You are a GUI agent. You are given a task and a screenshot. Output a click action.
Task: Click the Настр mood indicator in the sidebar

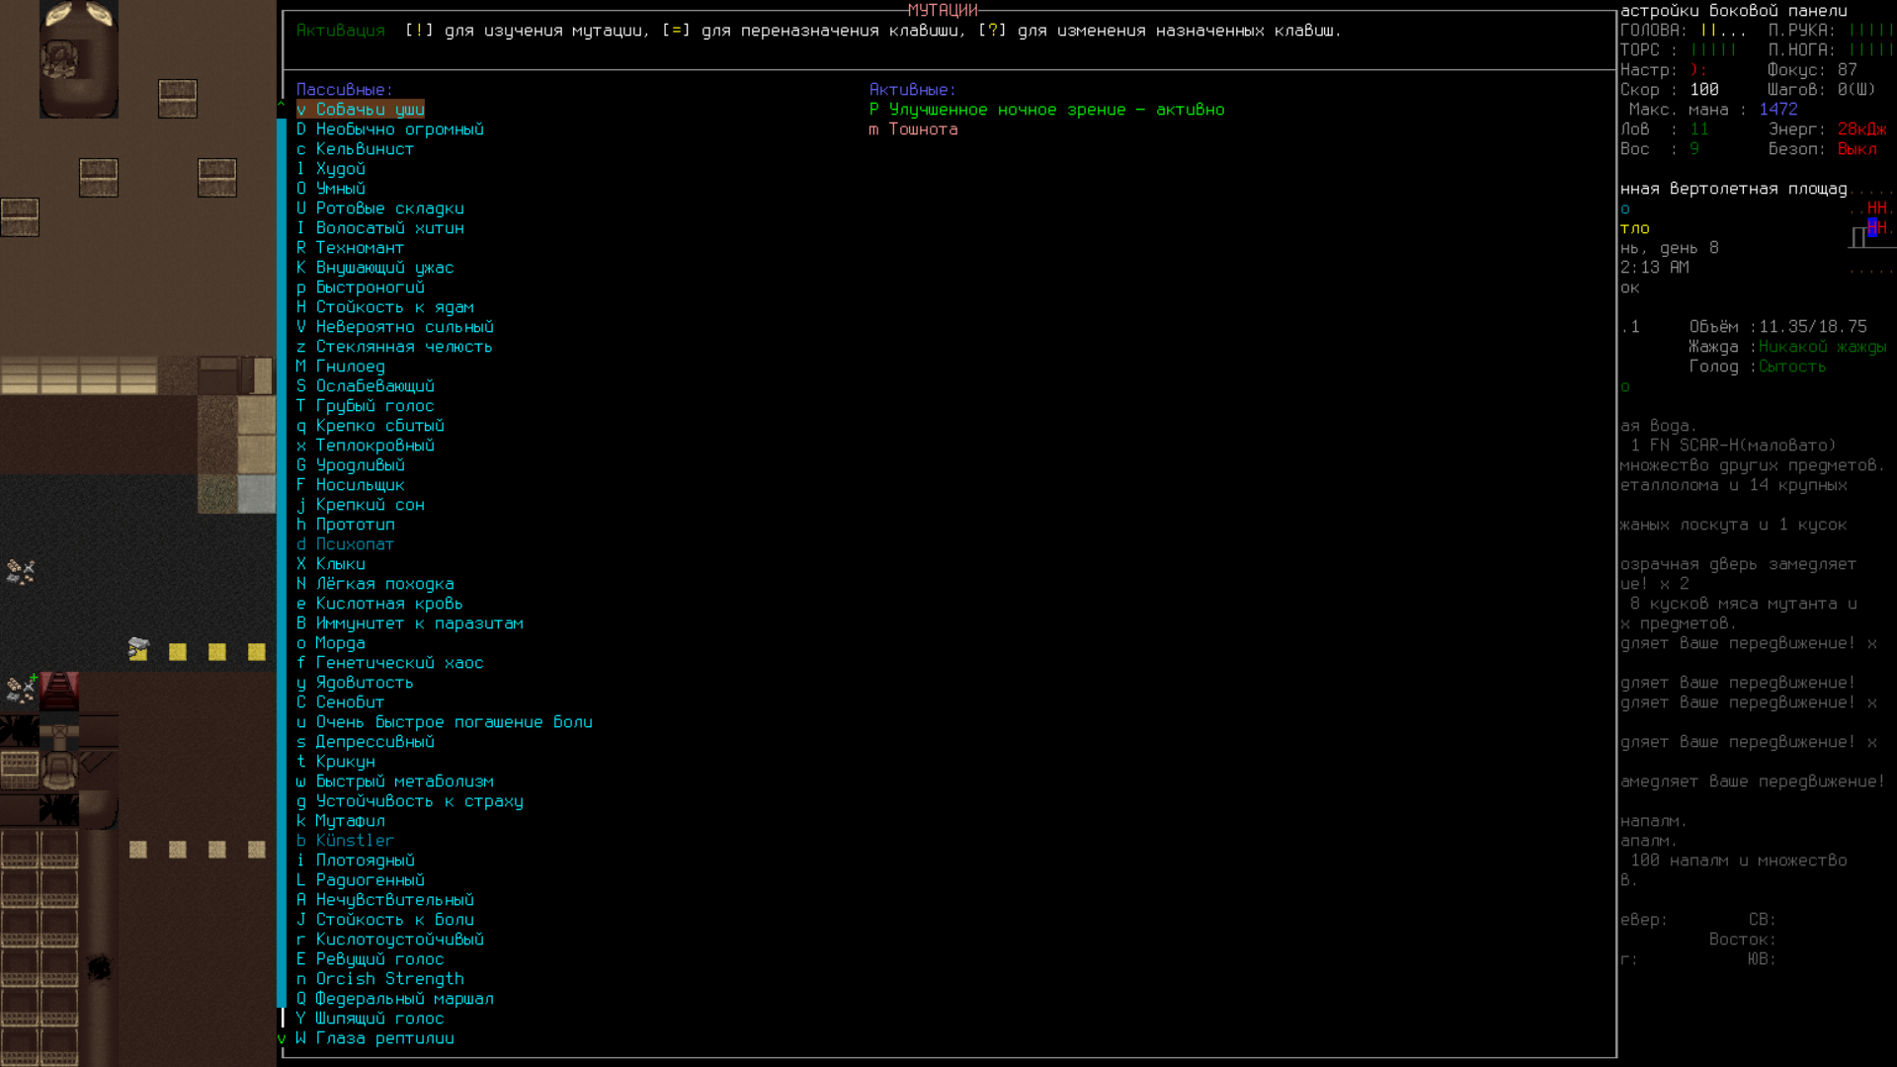(1662, 70)
